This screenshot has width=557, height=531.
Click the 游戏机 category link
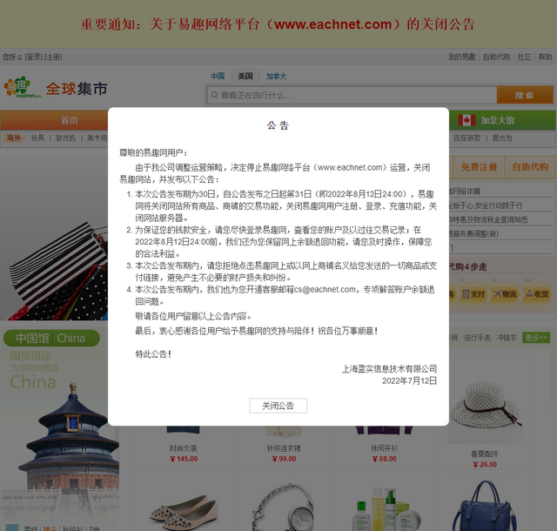pyautogui.click(x=65, y=138)
